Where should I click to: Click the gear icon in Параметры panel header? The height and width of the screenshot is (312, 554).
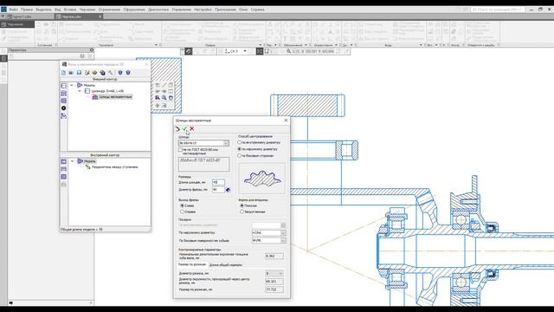point(92,50)
